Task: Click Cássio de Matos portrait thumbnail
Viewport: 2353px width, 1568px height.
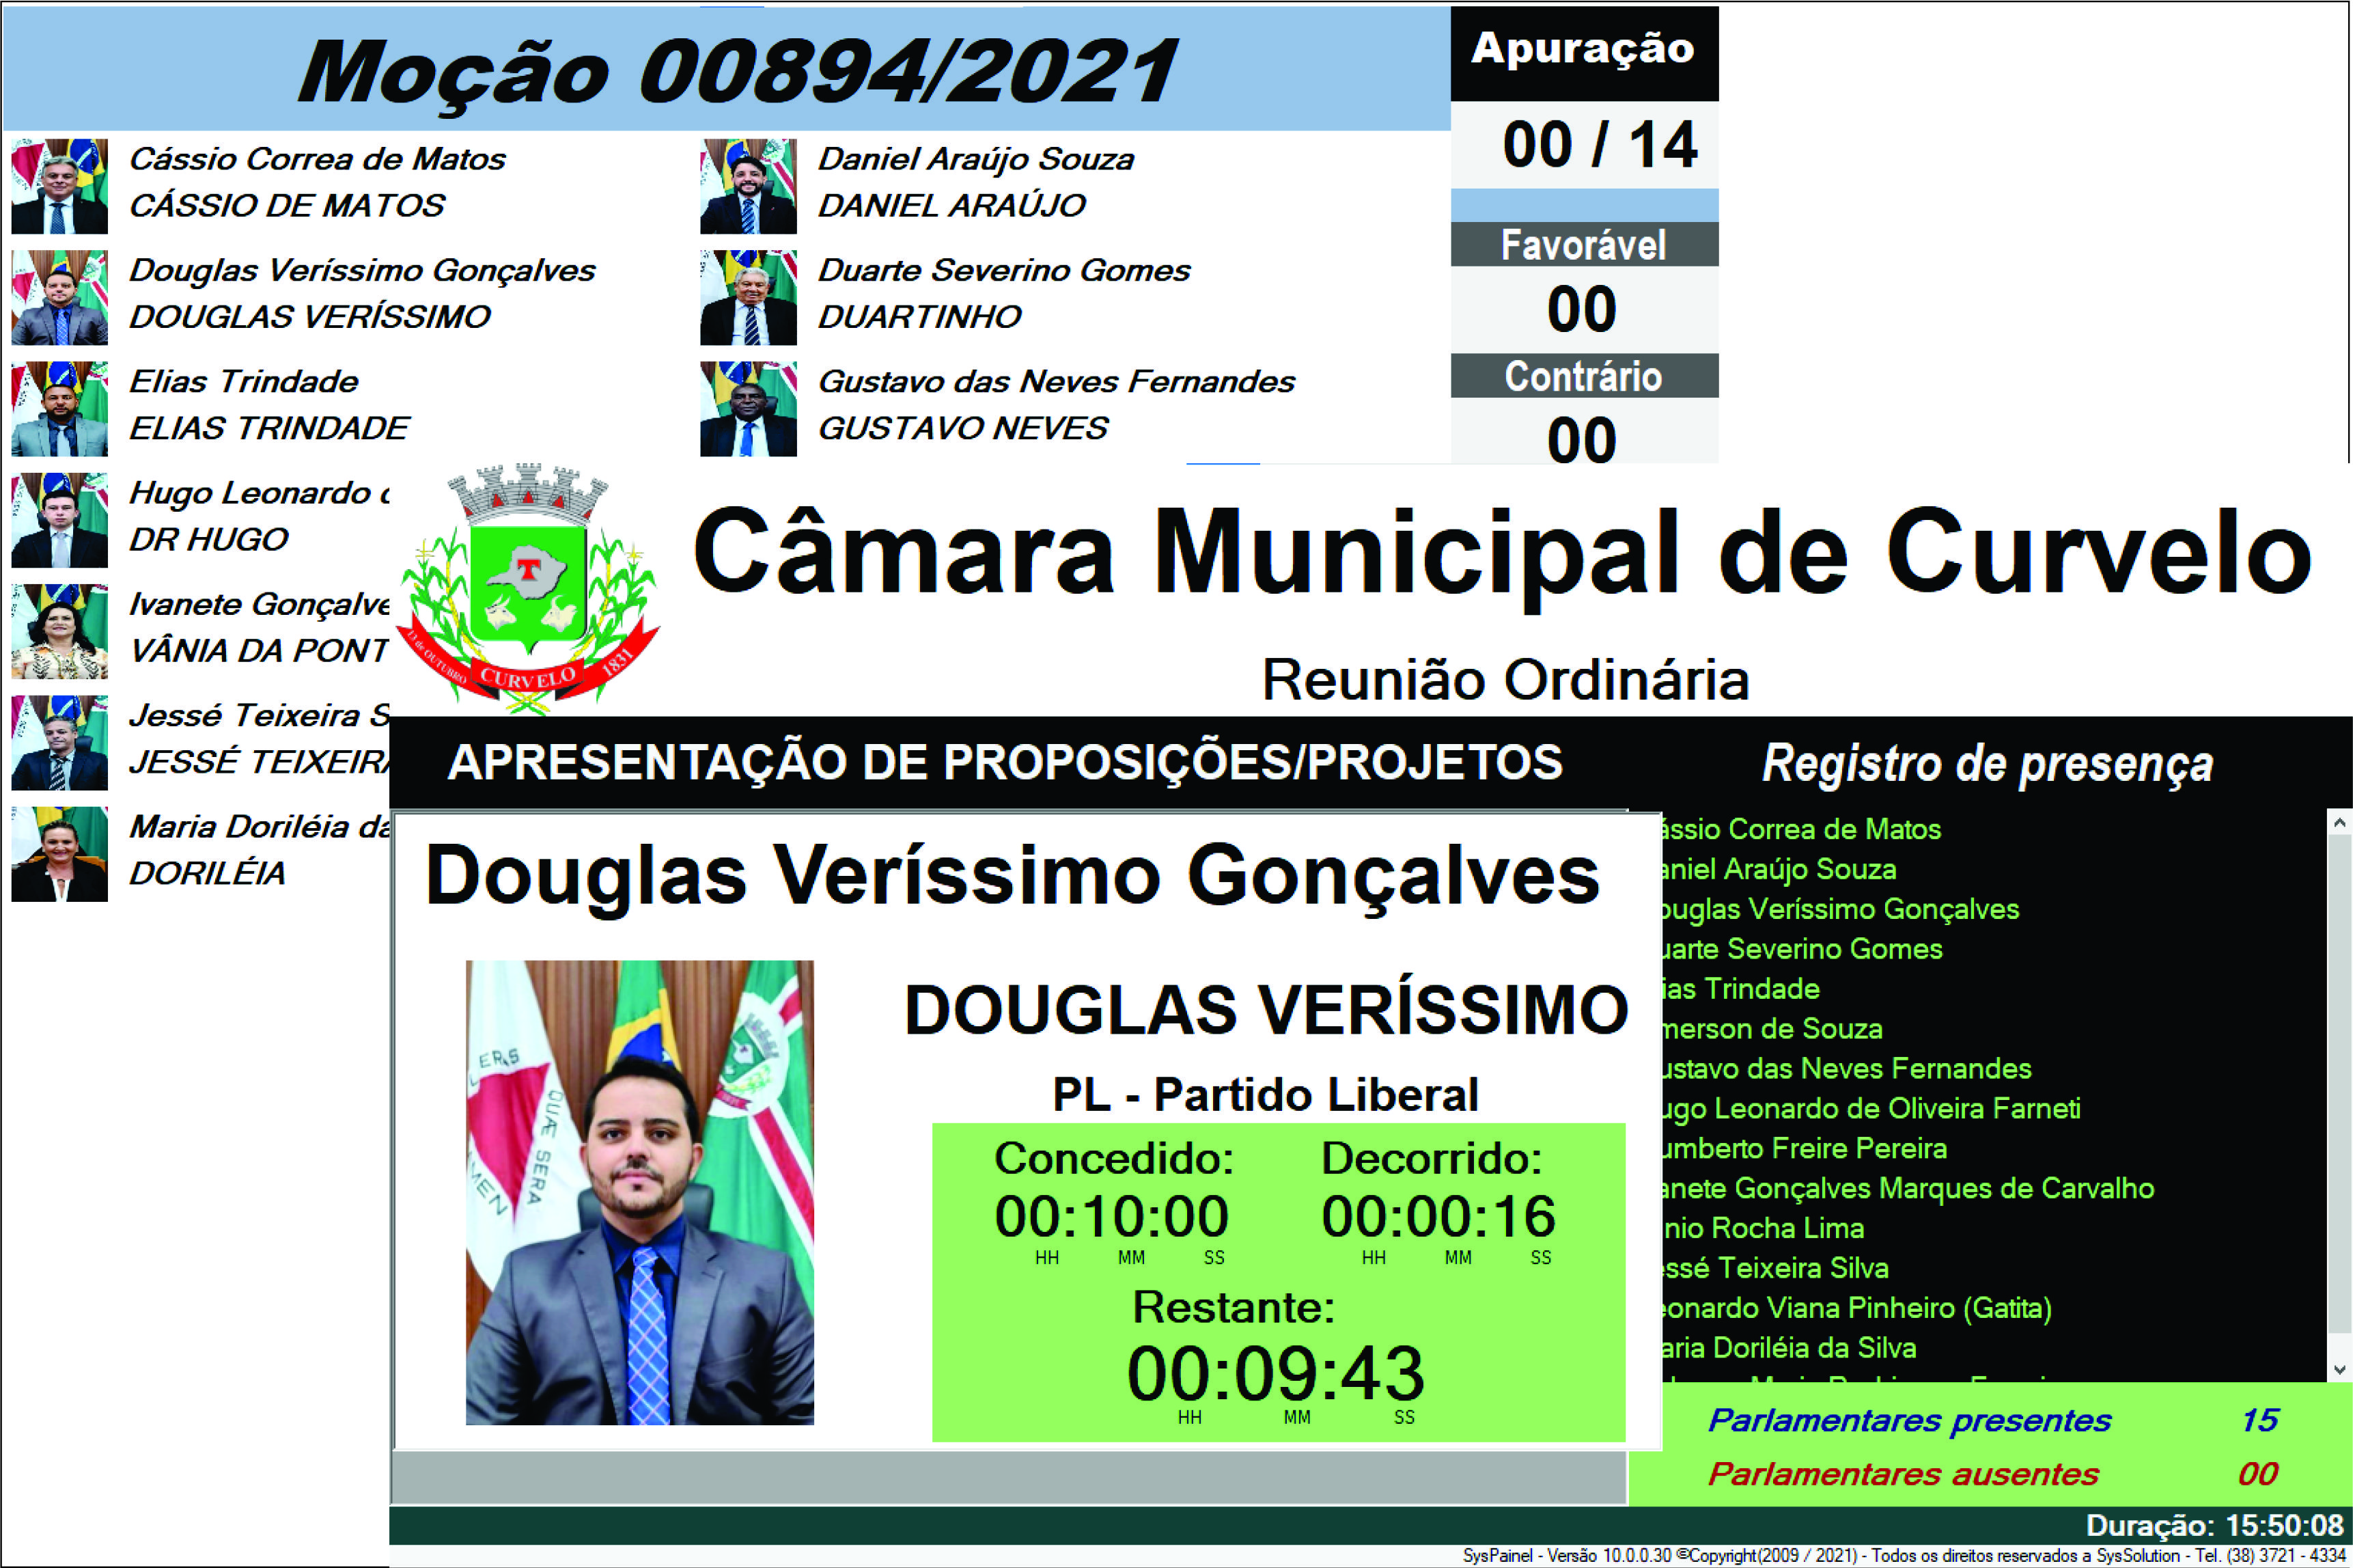Action: click(59, 186)
